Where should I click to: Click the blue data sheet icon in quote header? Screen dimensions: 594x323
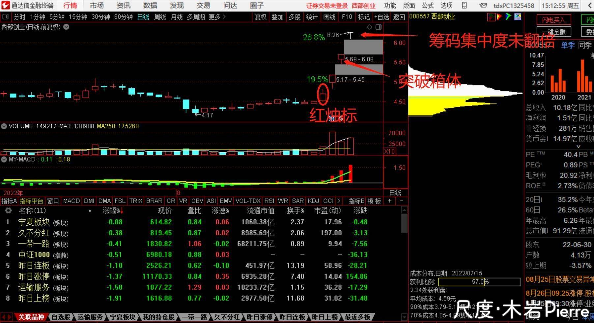(x=518, y=17)
